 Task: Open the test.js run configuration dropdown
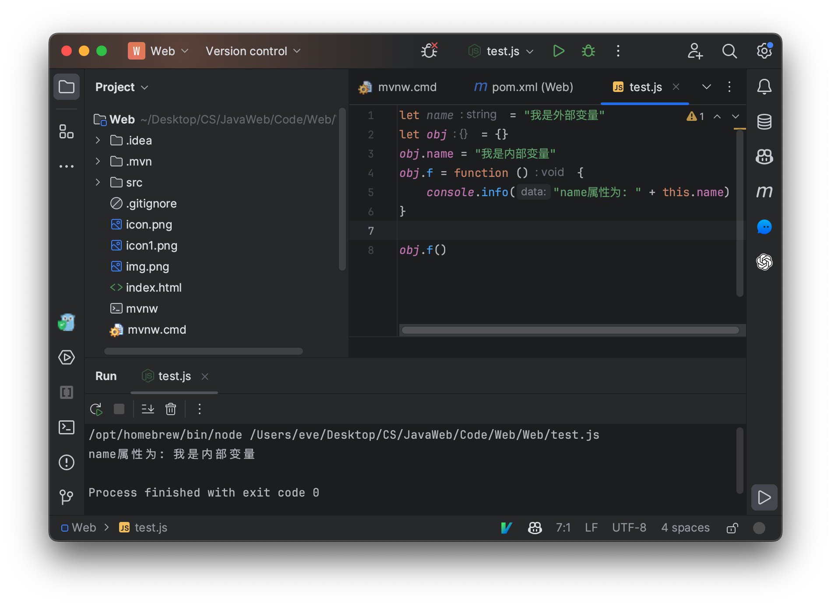[x=502, y=51]
